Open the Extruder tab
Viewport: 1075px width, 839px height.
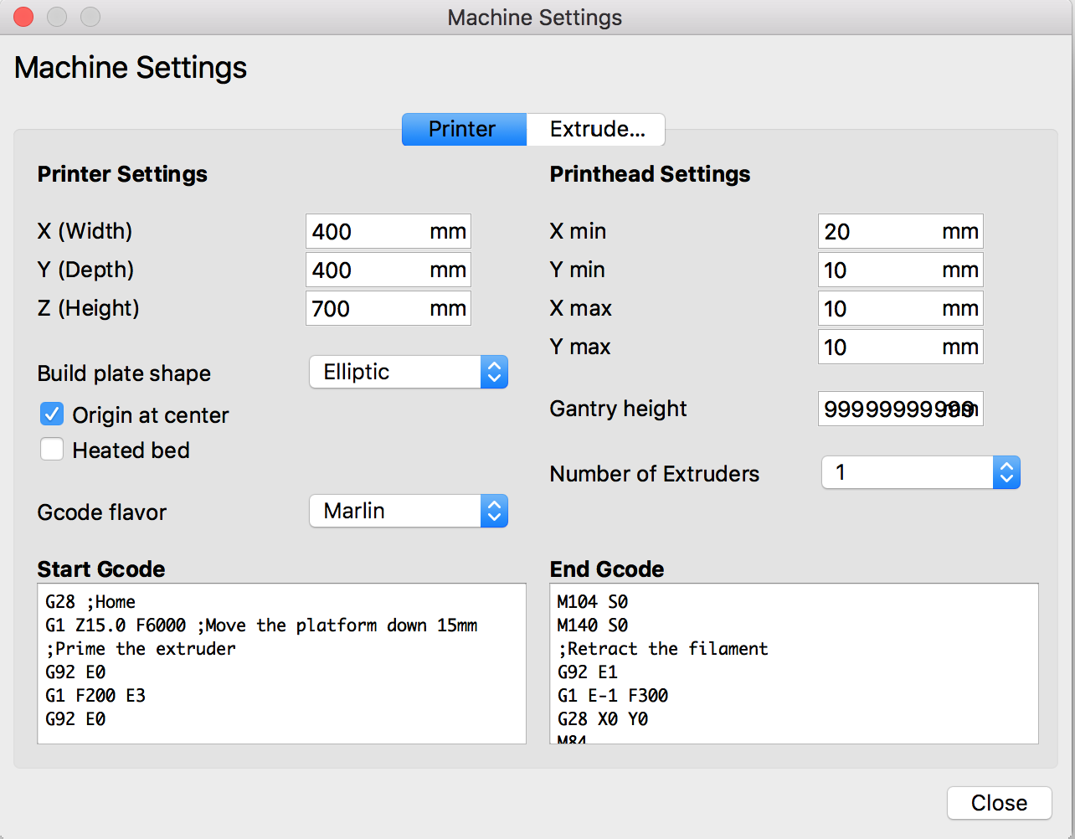pos(596,129)
